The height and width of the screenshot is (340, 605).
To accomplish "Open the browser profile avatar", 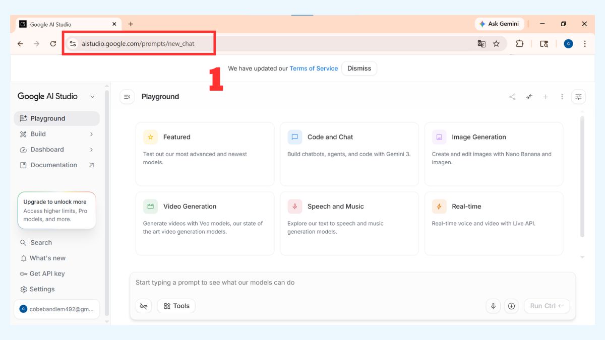I will 568,44.
